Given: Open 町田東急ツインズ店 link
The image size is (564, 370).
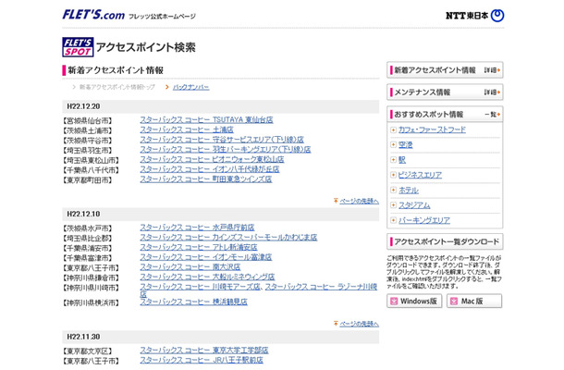Looking at the screenshot, I should click(x=206, y=179).
